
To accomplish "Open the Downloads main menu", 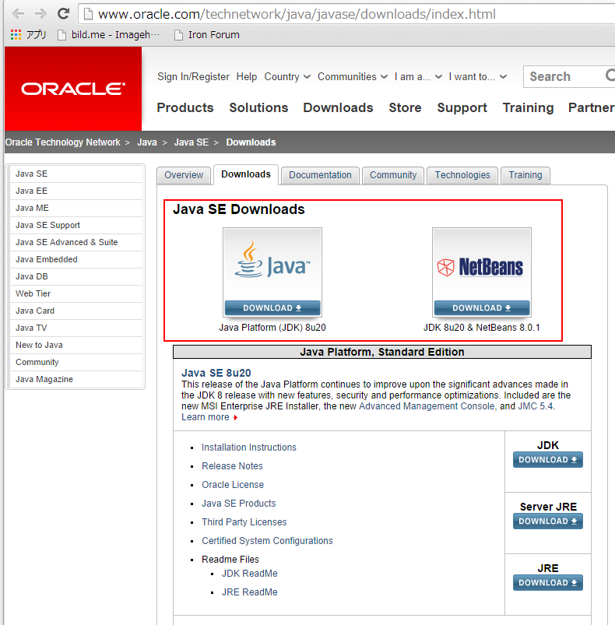I will pos(338,107).
